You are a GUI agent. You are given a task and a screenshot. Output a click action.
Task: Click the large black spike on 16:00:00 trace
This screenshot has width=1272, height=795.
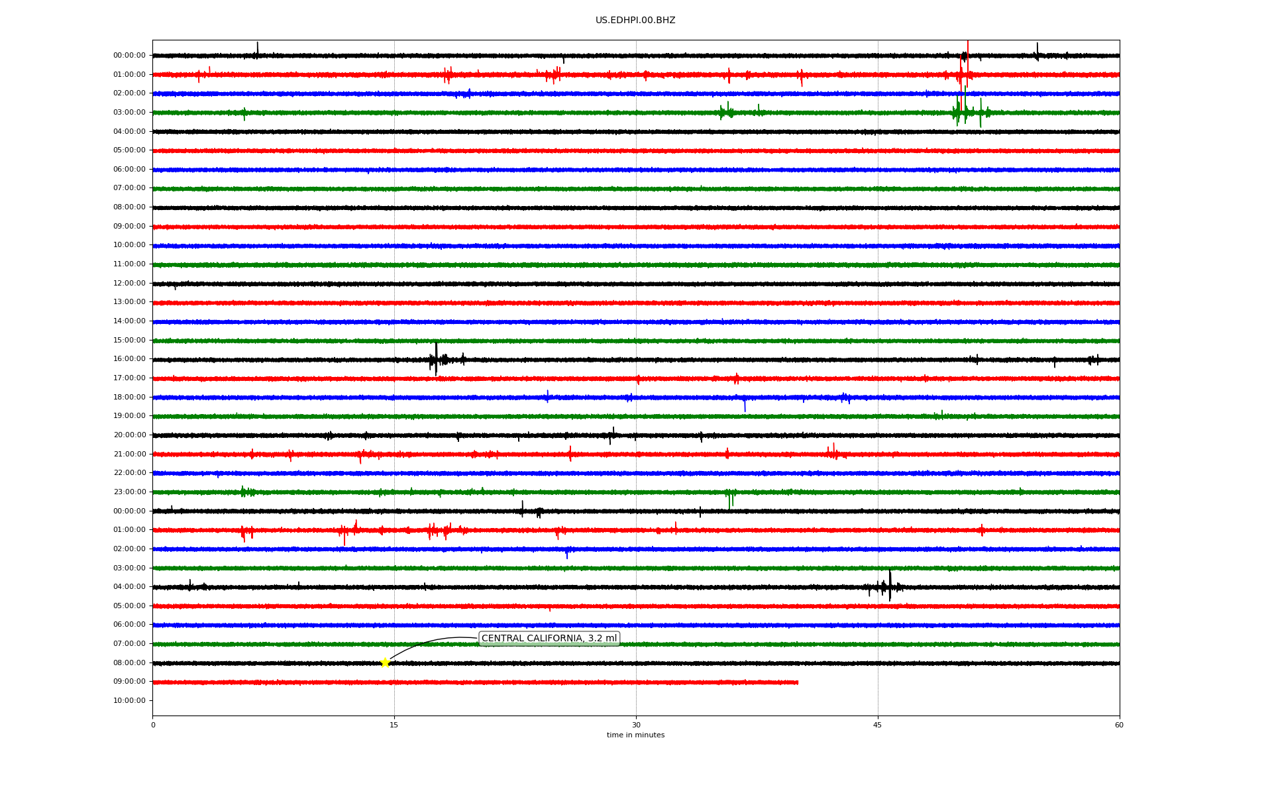tap(436, 358)
